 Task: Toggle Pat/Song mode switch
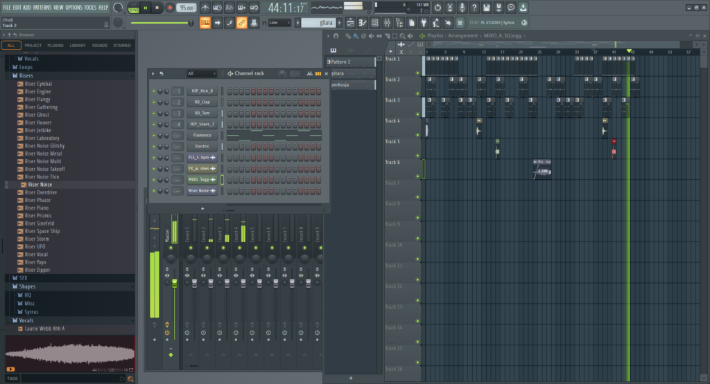pos(134,8)
